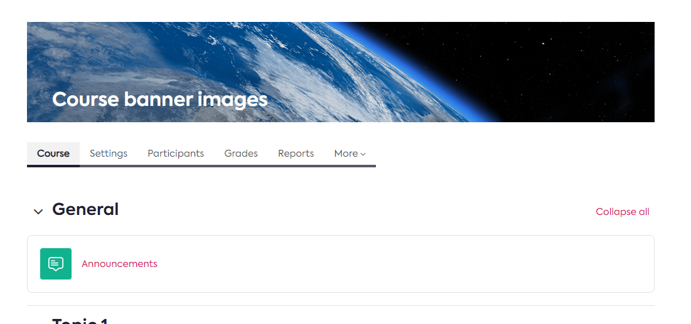Image resolution: width=691 pixels, height=324 pixels.
Task: Click the small arrow beside More
Action: 363,154
